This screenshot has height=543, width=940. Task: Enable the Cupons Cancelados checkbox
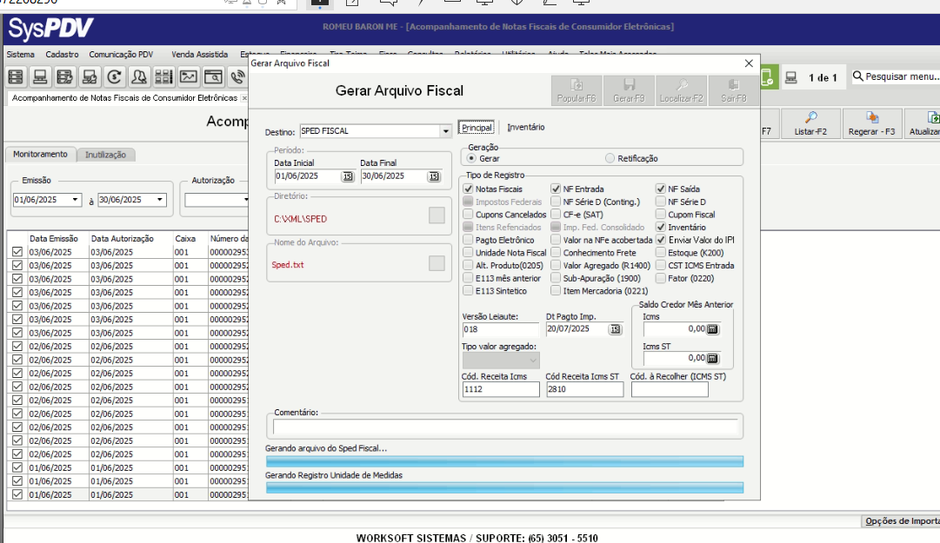469,214
